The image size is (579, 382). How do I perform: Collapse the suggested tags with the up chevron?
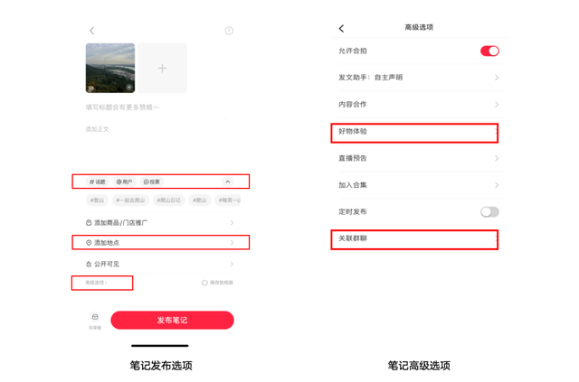[228, 182]
